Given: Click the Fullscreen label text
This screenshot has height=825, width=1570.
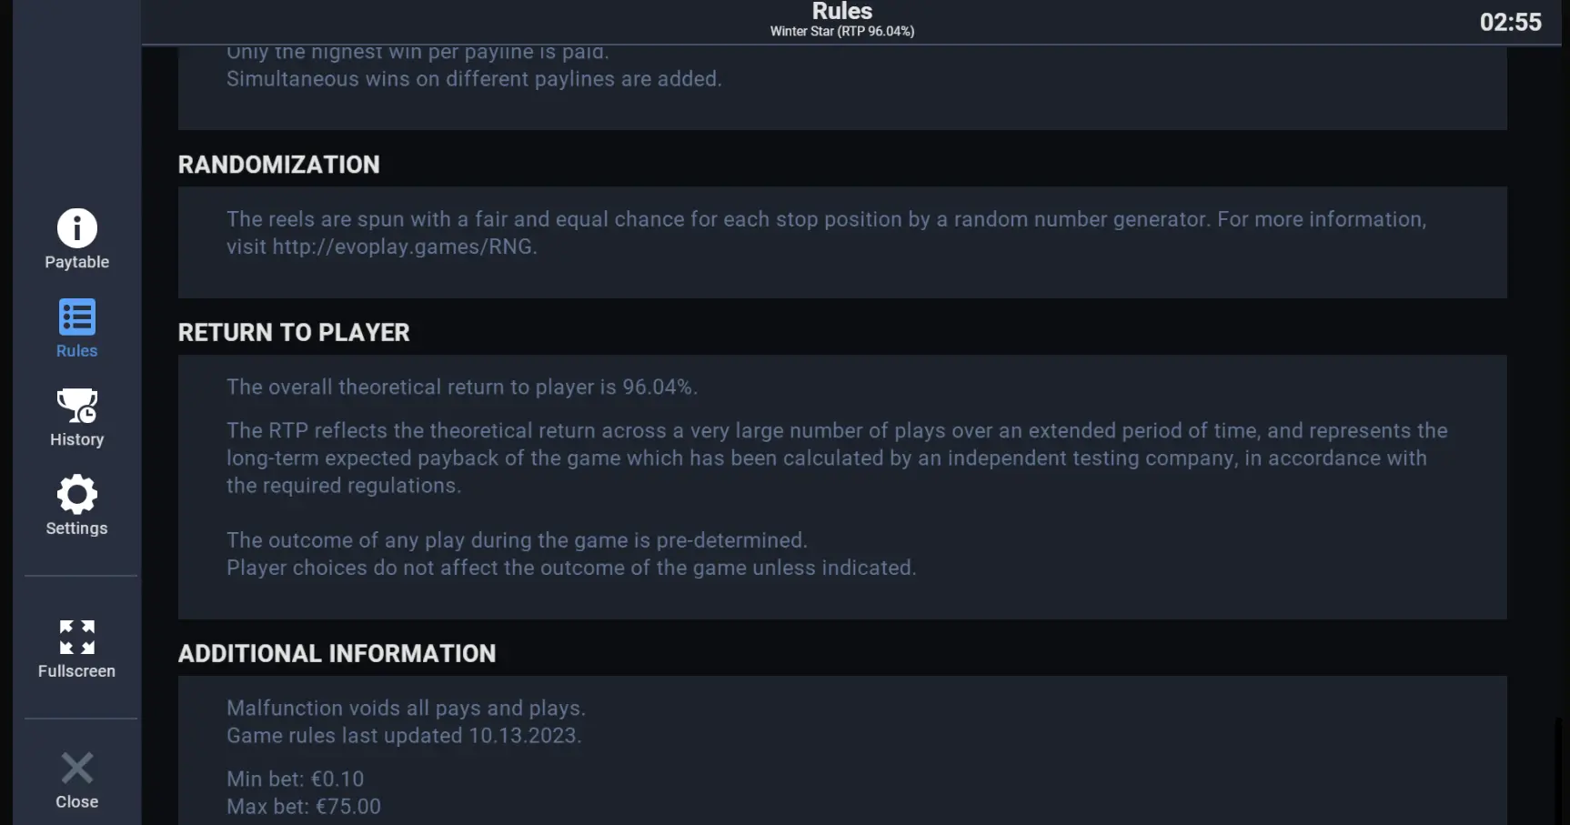Looking at the screenshot, I should pos(77,671).
